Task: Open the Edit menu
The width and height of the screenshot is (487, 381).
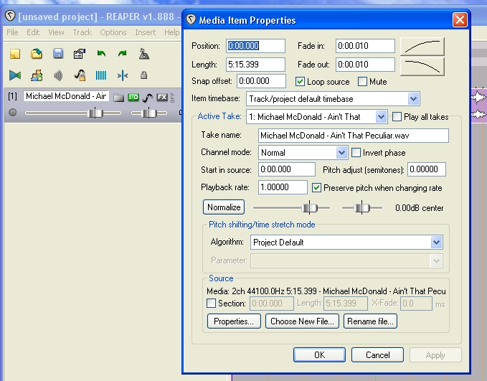Action: (33, 32)
